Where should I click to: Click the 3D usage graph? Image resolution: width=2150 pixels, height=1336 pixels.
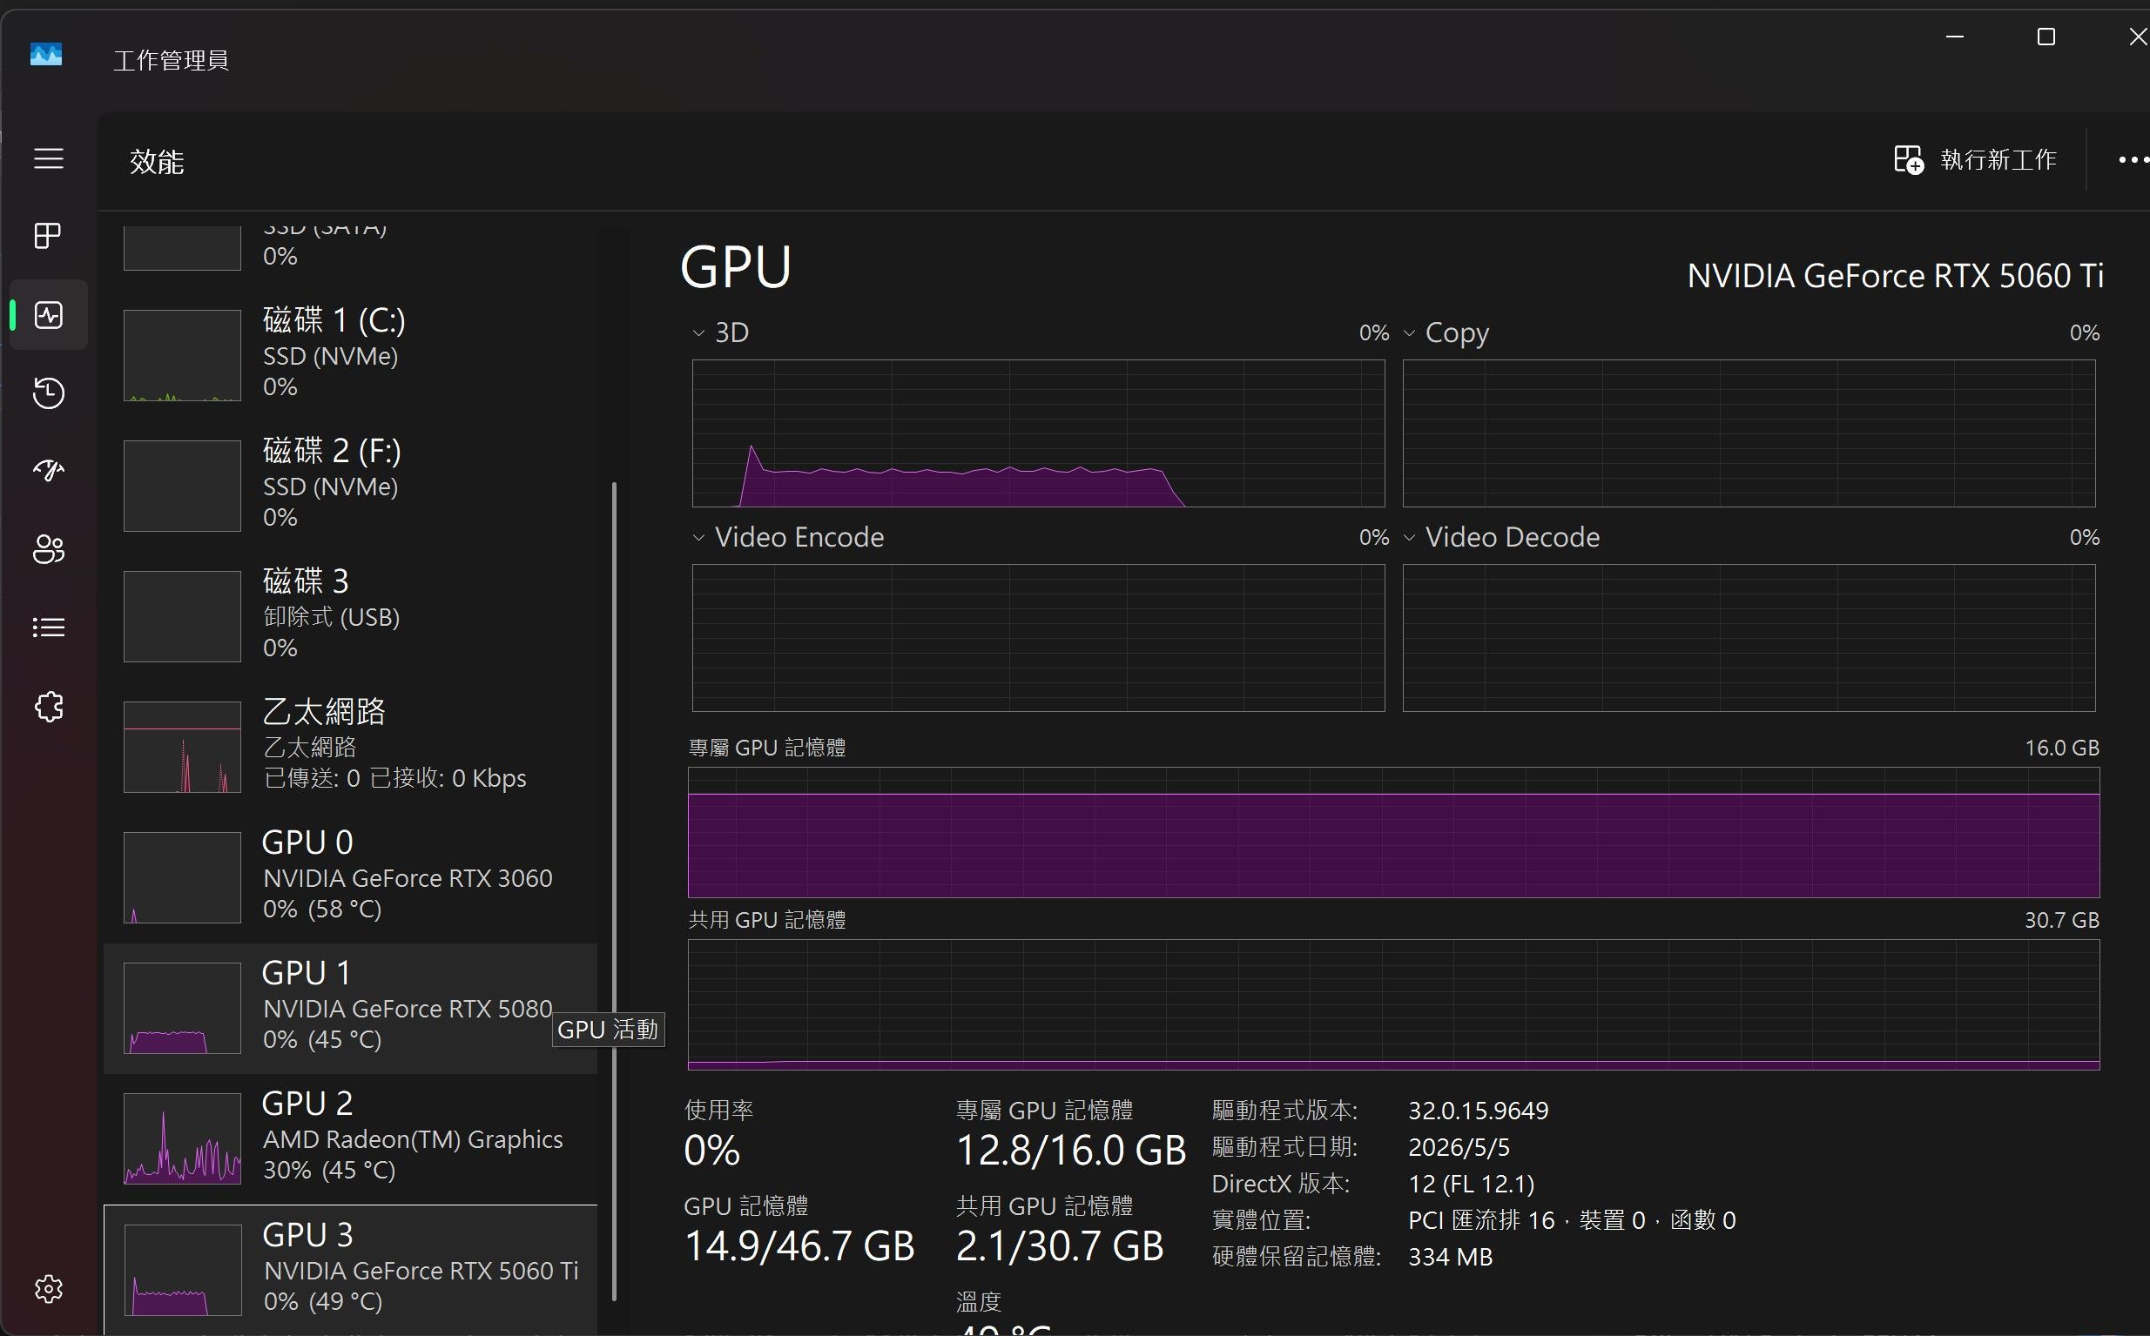click(1038, 433)
